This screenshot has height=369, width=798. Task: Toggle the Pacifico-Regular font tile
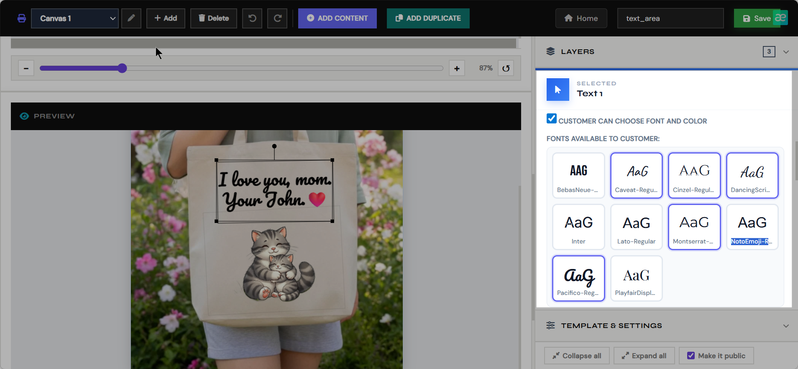click(x=578, y=278)
